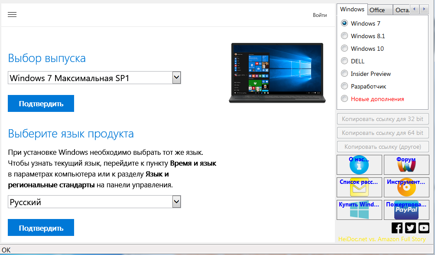Select the Windows 10 radio button

pos(344,48)
